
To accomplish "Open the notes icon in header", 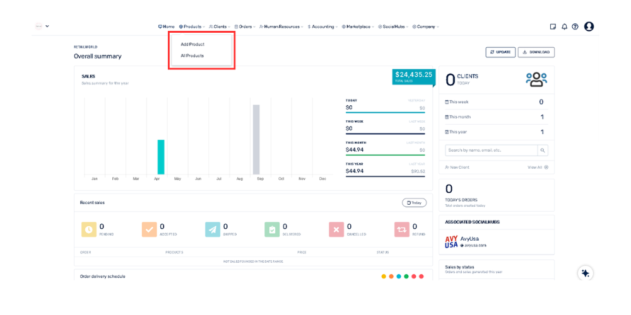I will 553,26.
